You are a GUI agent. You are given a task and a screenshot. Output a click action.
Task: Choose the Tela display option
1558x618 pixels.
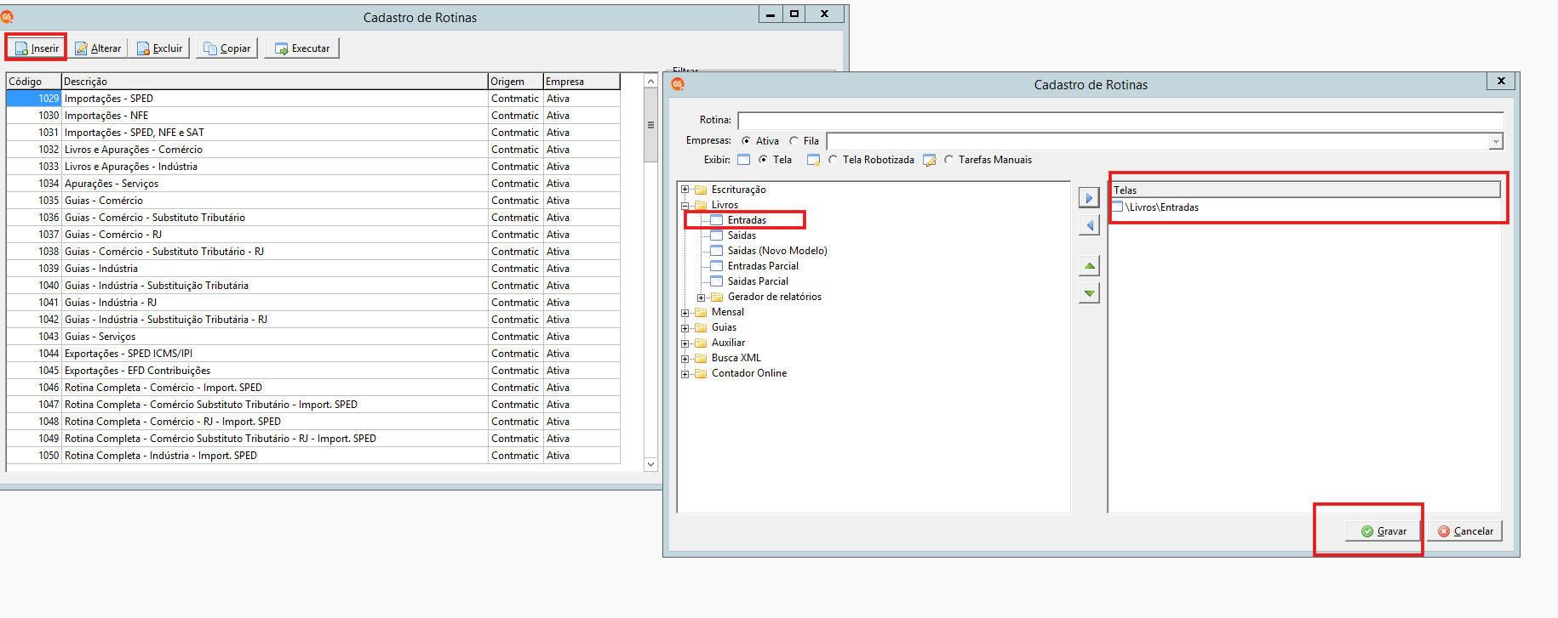pyautogui.click(x=763, y=160)
